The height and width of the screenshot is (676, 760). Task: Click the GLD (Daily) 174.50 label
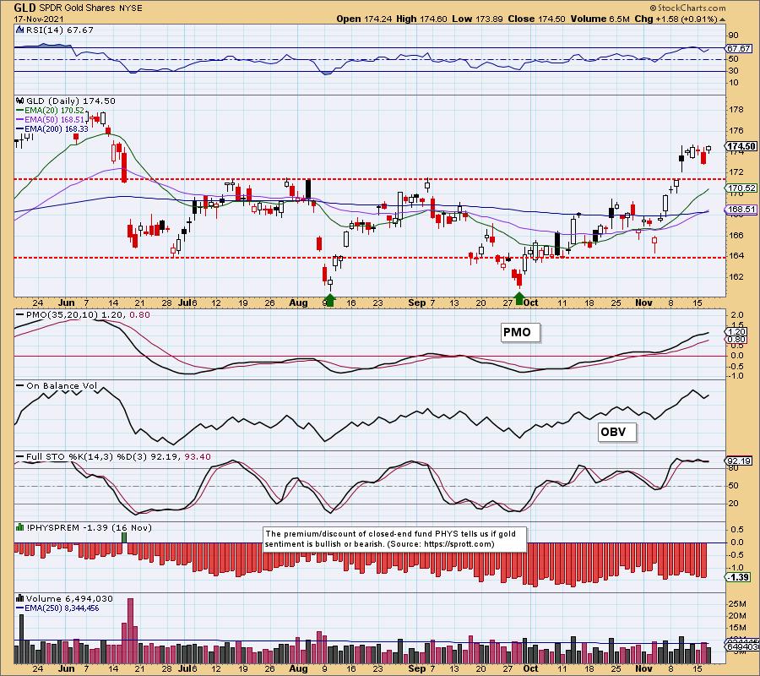71,101
